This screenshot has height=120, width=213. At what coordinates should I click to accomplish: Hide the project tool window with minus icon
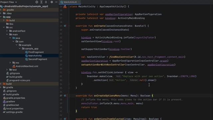pyautogui.click(x=56, y=2)
